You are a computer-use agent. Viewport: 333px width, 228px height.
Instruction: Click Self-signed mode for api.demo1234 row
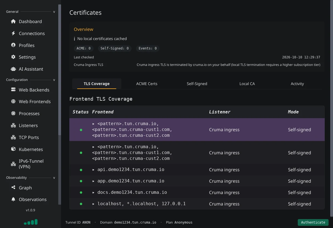point(299,170)
